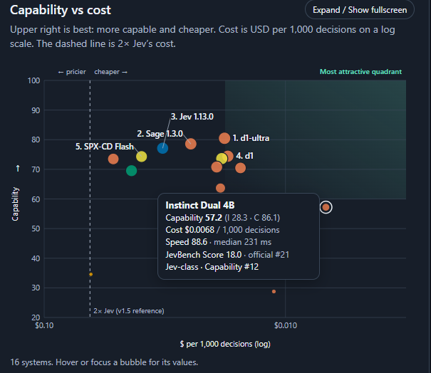Select the leftmost orange bubble beside the dashed line
The image size is (431, 373).
click(x=113, y=159)
